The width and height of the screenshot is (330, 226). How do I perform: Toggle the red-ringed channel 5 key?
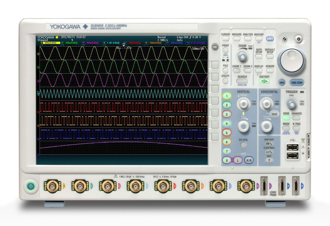[227, 133]
